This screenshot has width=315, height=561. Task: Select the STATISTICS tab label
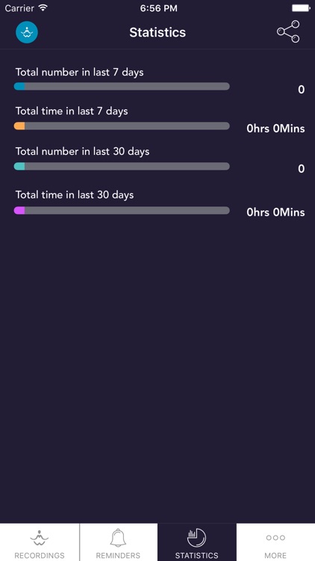pyautogui.click(x=196, y=556)
